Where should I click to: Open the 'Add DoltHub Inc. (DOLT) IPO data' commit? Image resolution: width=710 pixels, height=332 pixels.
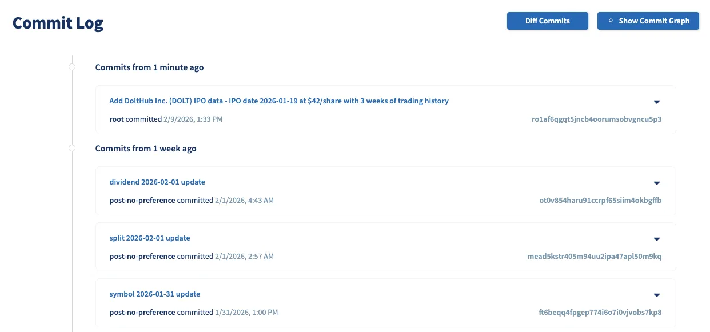[278, 101]
